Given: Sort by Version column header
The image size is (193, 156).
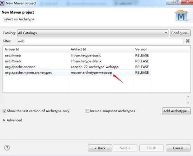Looking at the screenshot, I should coord(142,49).
